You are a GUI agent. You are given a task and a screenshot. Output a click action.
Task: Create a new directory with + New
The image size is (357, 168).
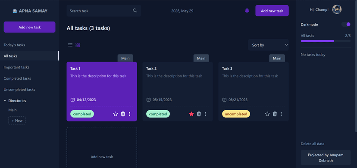[17, 121]
